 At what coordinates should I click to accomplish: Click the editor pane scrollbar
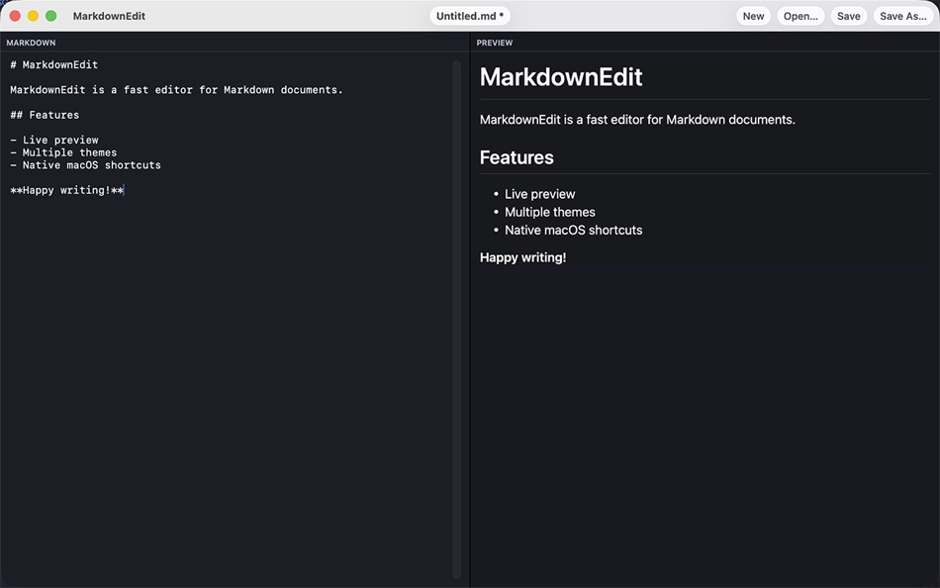458,297
